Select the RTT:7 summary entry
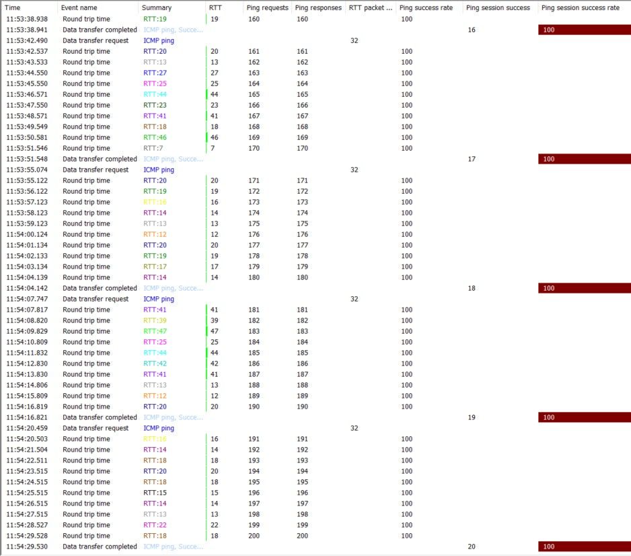631x556 pixels. click(x=153, y=148)
